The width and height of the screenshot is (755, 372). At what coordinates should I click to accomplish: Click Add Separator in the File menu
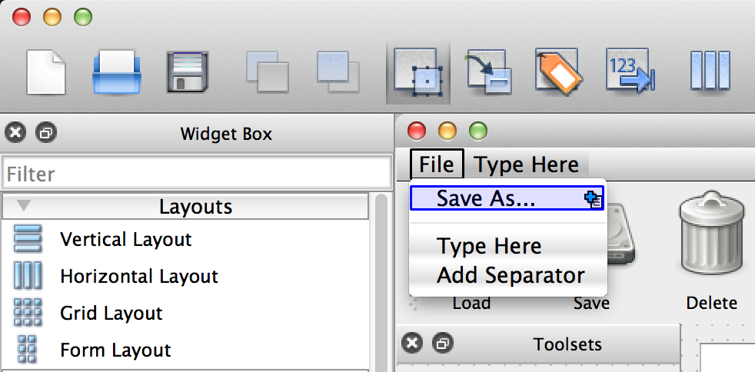click(511, 275)
